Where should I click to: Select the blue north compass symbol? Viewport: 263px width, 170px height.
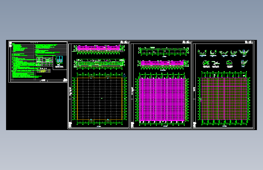tap(124, 75)
